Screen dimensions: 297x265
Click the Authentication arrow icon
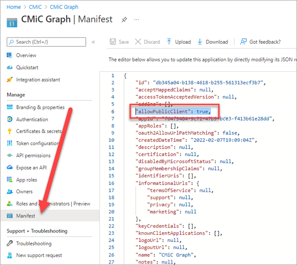9,119
